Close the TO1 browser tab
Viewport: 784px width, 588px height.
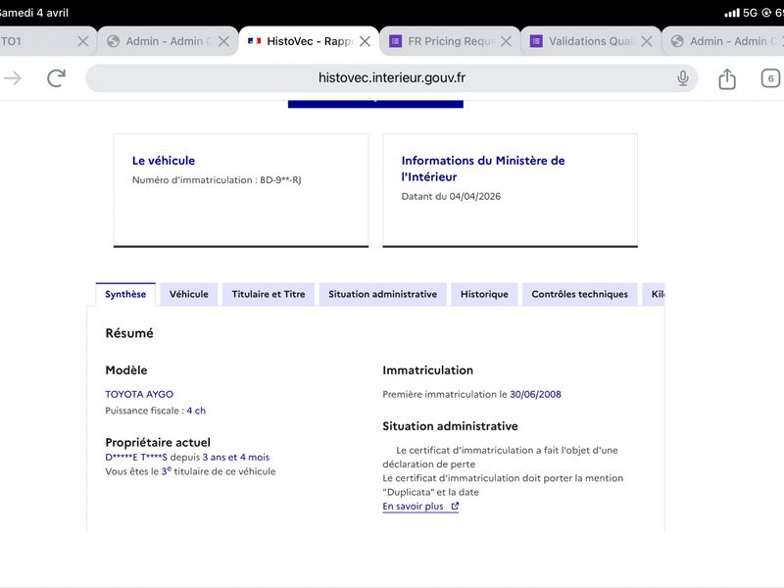(82, 41)
